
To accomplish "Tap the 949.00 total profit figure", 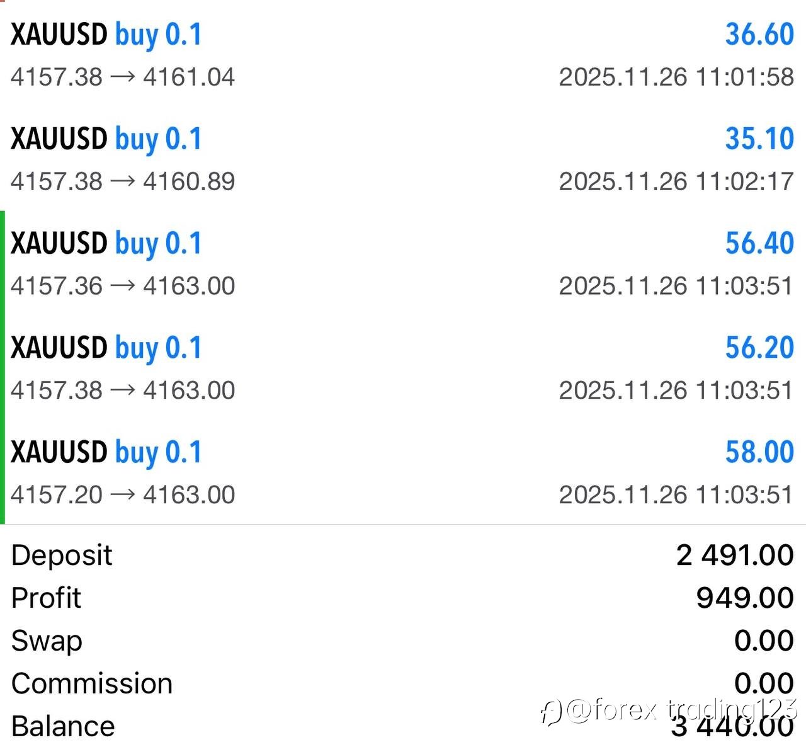I will pyautogui.click(x=745, y=598).
